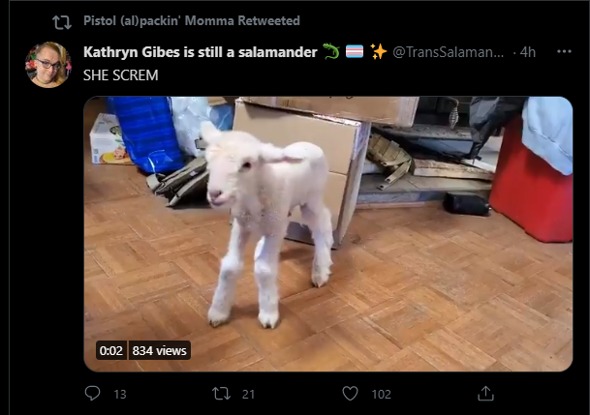Image resolution: width=590 pixels, height=415 pixels.
Task: Click the 13 replies count
Action: click(x=120, y=394)
